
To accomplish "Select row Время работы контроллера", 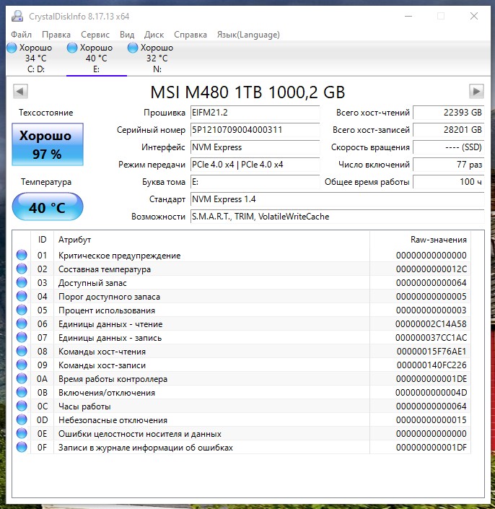I will tap(241, 378).
